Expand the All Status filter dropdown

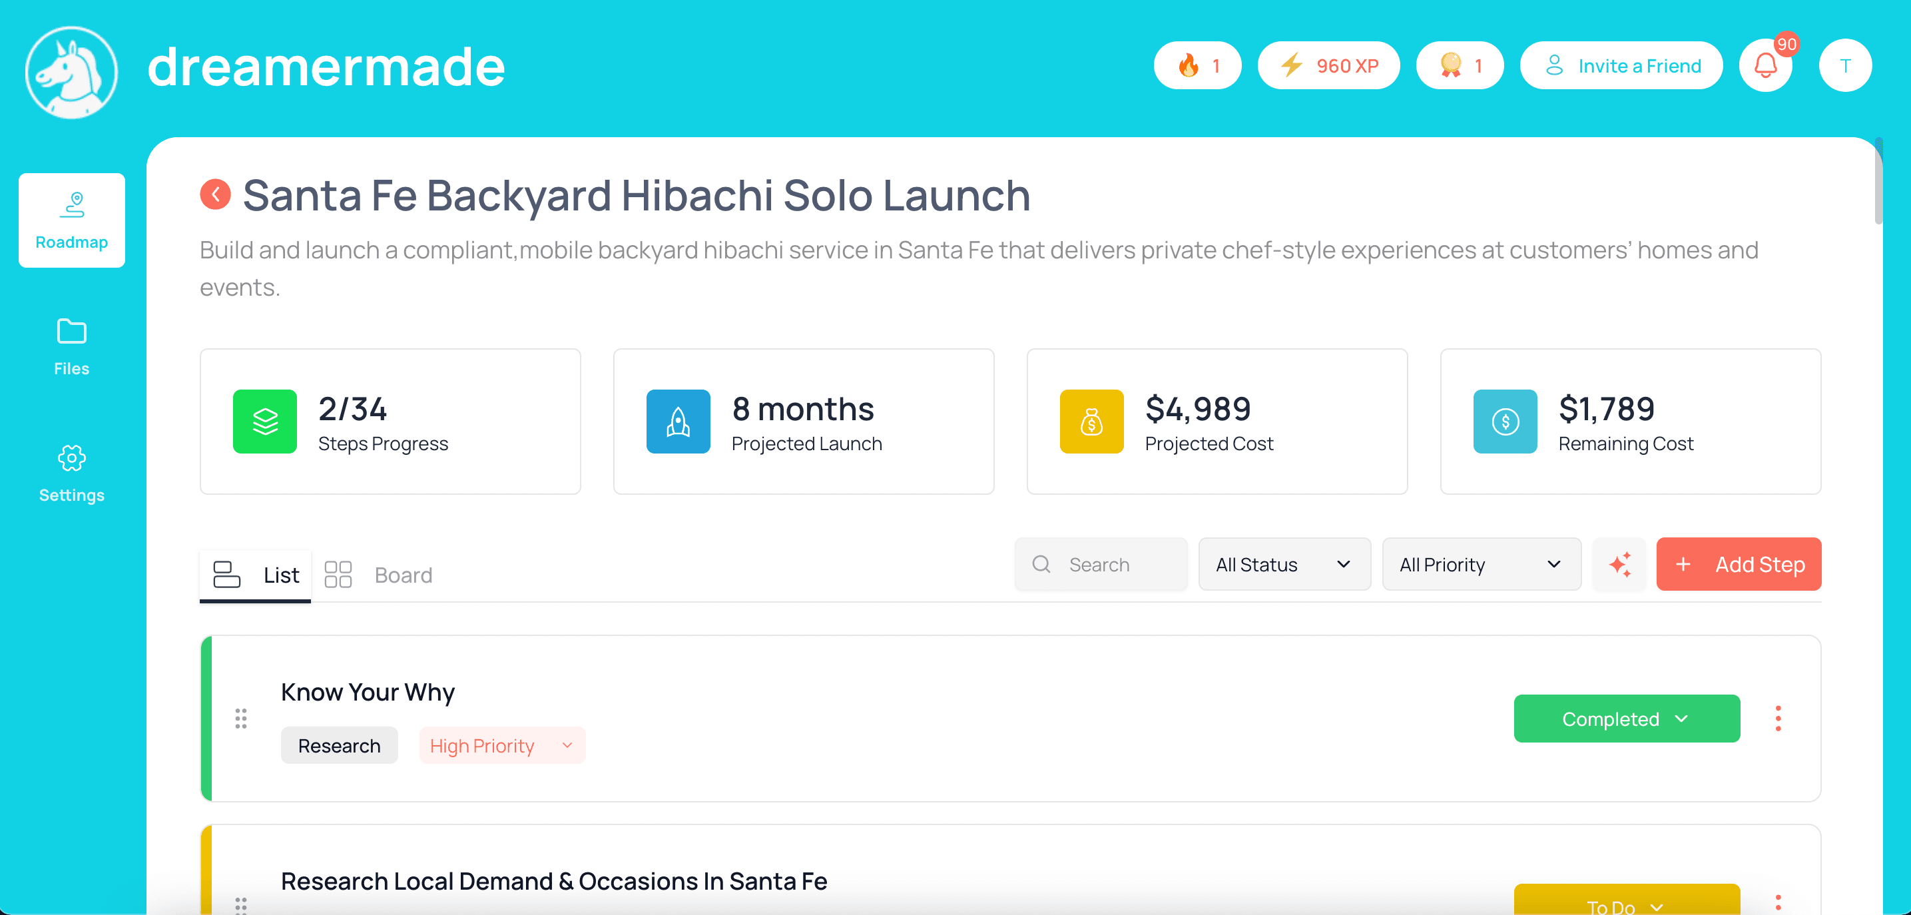(x=1283, y=564)
